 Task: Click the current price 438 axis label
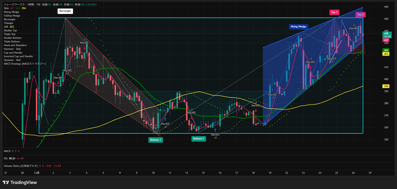click(x=386, y=33)
